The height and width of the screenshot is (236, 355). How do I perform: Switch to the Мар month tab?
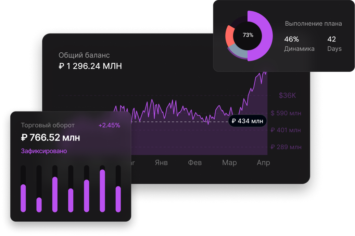pos(229,163)
